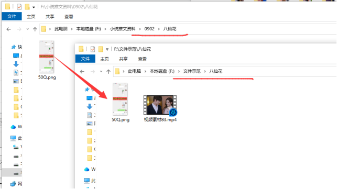Image resolution: width=337 pixels, height=189 pixels.
Task: Open 文件 tab in front 文件示范 window
Action: pyautogui.click(x=85, y=59)
